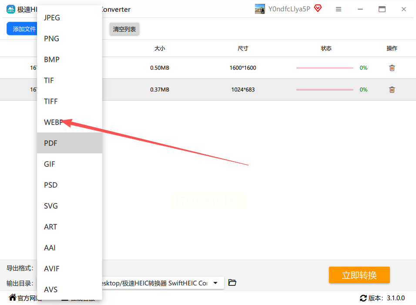Start conversion with 立即转换 button
Image resolution: width=416 pixels, height=305 pixels.
click(x=359, y=275)
